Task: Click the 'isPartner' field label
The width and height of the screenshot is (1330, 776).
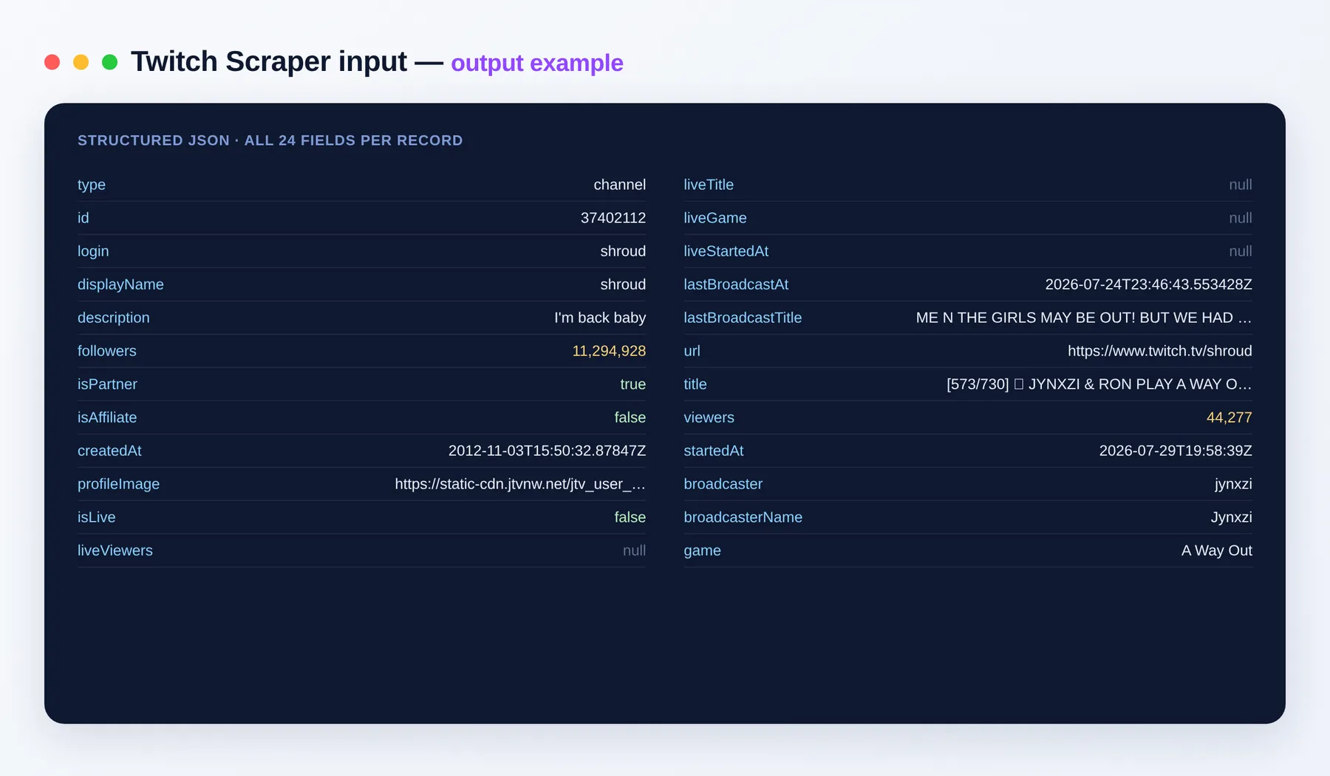Action: [107, 384]
